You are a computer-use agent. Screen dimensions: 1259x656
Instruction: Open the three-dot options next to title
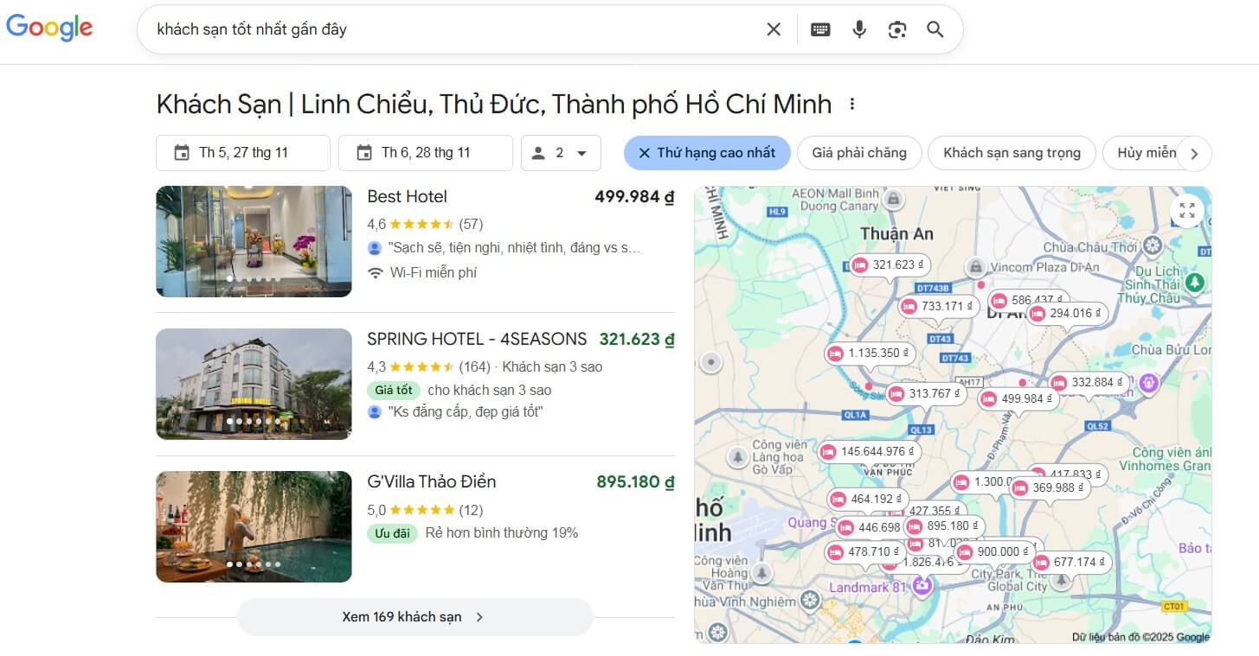point(852,105)
